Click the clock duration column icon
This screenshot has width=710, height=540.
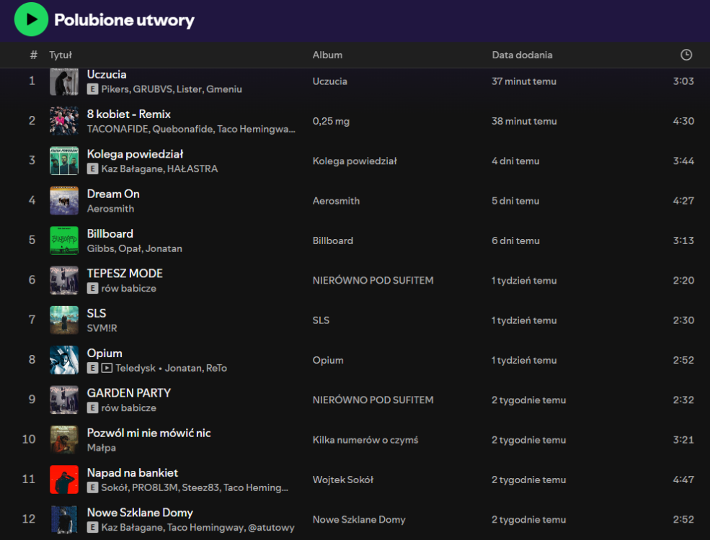pyautogui.click(x=686, y=55)
